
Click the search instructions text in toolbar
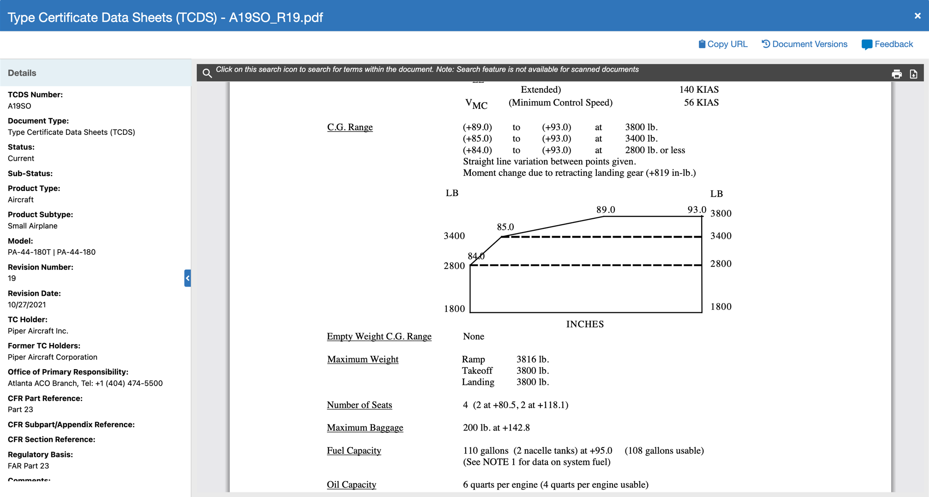(427, 70)
